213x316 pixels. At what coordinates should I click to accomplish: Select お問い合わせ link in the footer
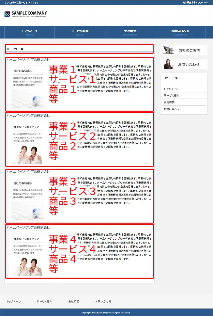pyautogui.click(x=103, y=301)
